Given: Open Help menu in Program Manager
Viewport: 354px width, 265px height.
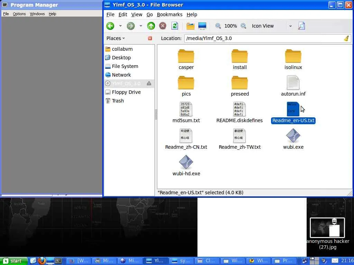Looking at the screenshot, I should [x=53, y=14].
